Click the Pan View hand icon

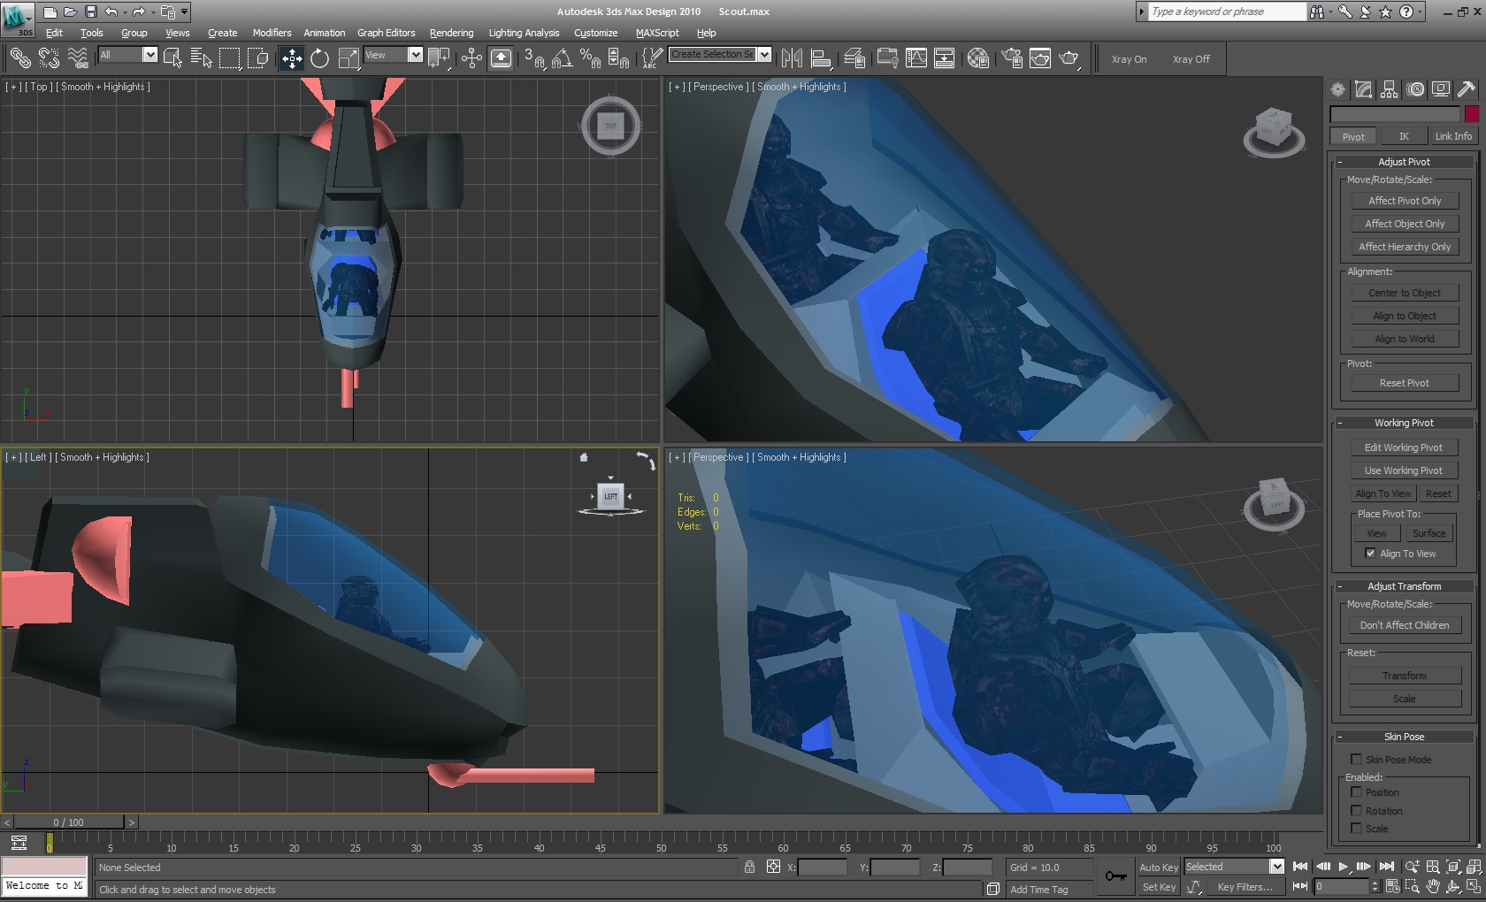[x=1433, y=886]
